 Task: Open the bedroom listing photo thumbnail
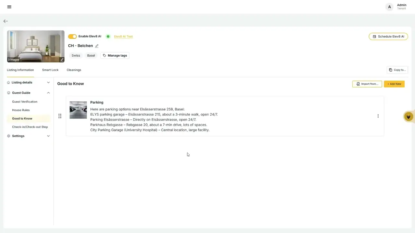(36, 46)
